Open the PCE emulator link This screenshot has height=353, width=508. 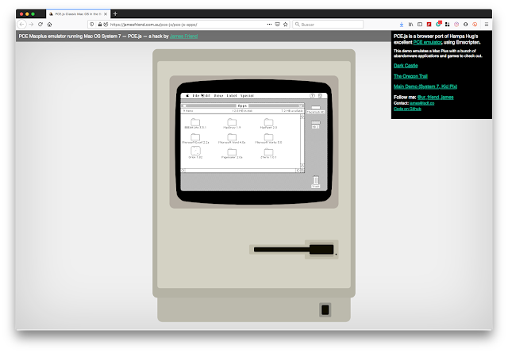(427, 42)
